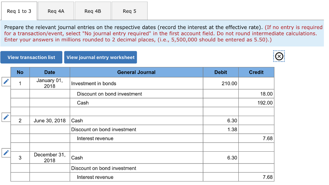The image size is (329, 185).
Task: Click Interest revenue in June 30 entry
Action: click(x=136, y=138)
